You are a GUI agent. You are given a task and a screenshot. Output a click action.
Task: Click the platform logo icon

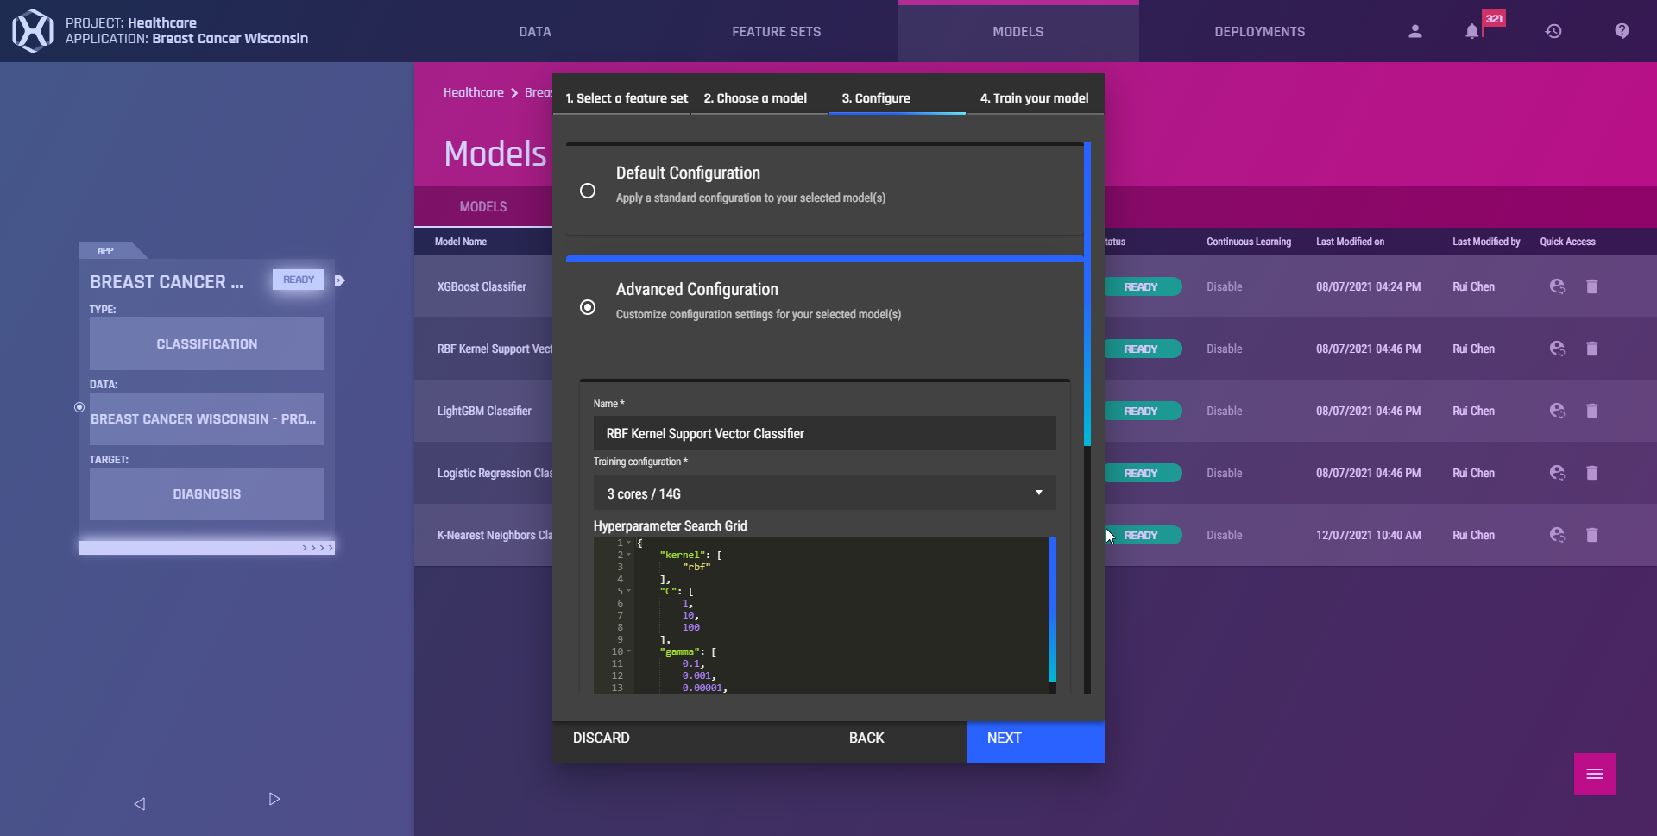(x=33, y=31)
